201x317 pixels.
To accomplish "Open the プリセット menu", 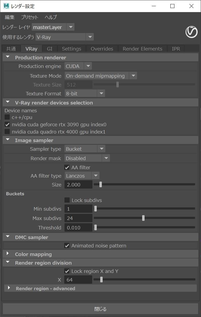I will [30, 17].
